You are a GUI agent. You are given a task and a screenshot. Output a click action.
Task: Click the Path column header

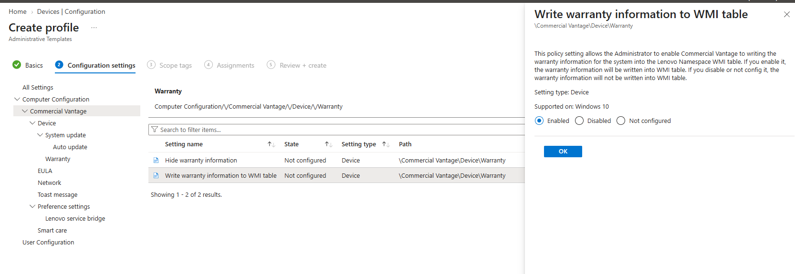pyautogui.click(x=405, y=144)
